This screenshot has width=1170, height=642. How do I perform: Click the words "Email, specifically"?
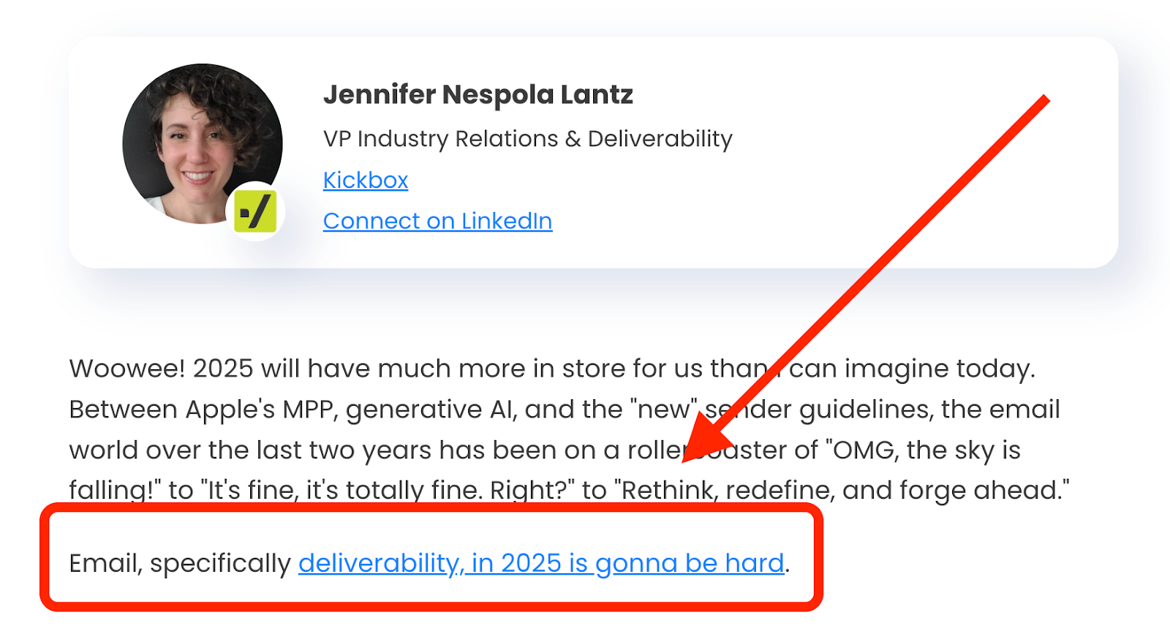tap(180, 563)
